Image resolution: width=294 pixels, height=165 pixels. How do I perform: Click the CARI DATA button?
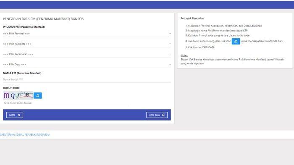pos(157,115)
